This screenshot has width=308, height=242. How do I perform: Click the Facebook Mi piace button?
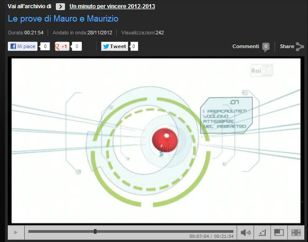point(22,46)
